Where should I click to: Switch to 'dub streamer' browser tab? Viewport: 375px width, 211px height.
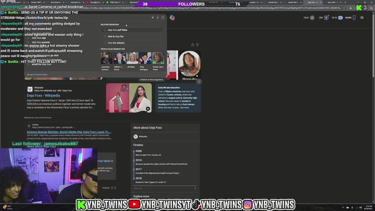point(56,2)
